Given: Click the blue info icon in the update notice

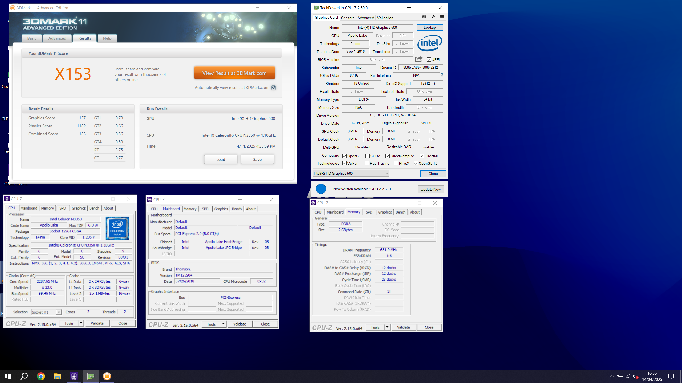Looking at the screenshot, I should pos(321,189).
